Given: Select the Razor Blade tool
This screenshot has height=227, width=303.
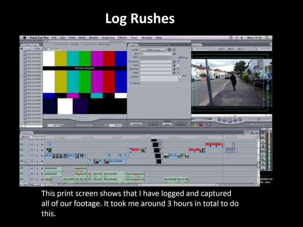Looking at the screenshot, I should click(263, 155).
